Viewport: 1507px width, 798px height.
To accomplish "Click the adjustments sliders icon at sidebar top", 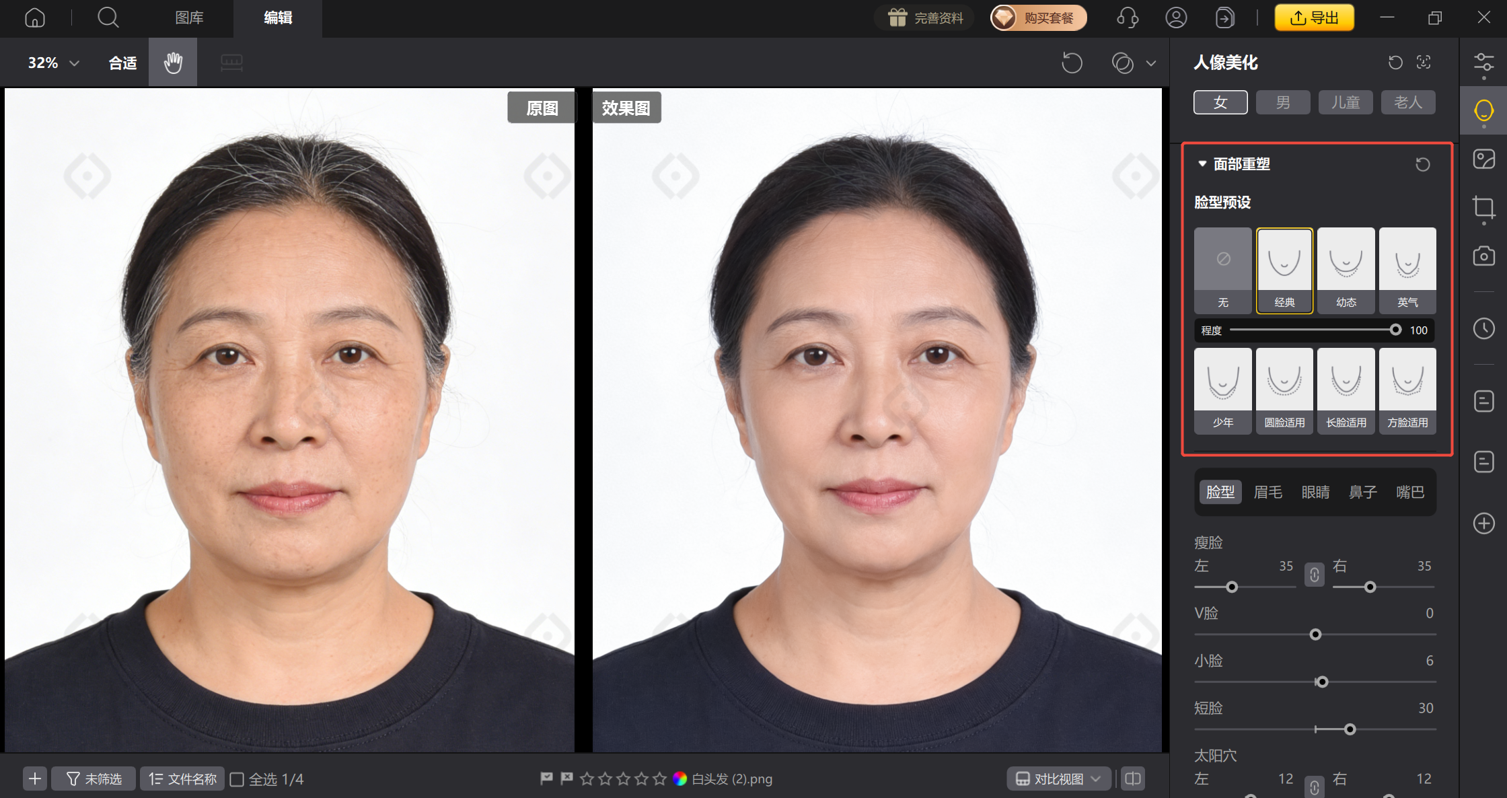I will pyautogui.click(x=1483, y=62).
